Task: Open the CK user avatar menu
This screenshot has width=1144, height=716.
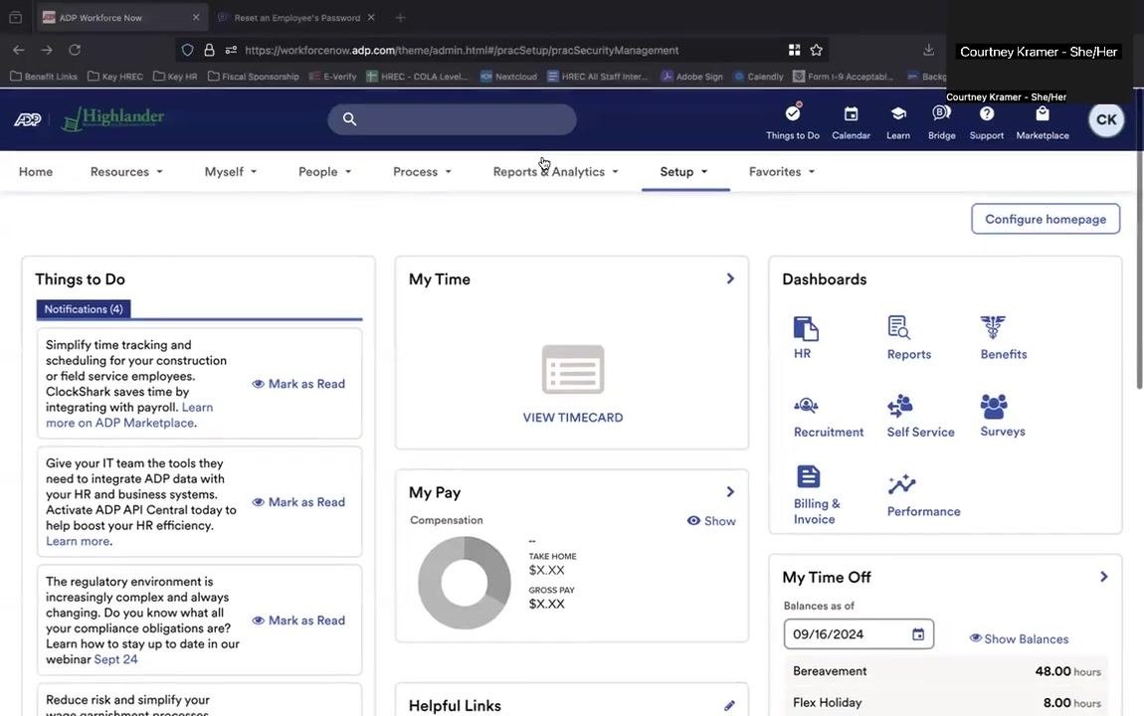Action: click(x=1106, y=119)
